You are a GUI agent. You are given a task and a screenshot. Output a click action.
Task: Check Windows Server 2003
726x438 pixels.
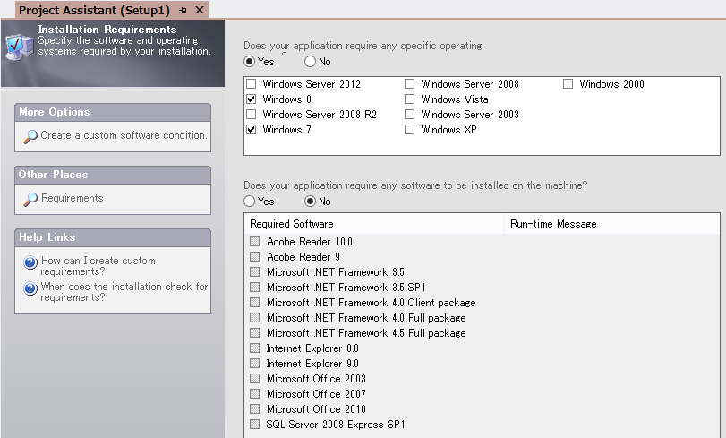(x=409, y=114)
